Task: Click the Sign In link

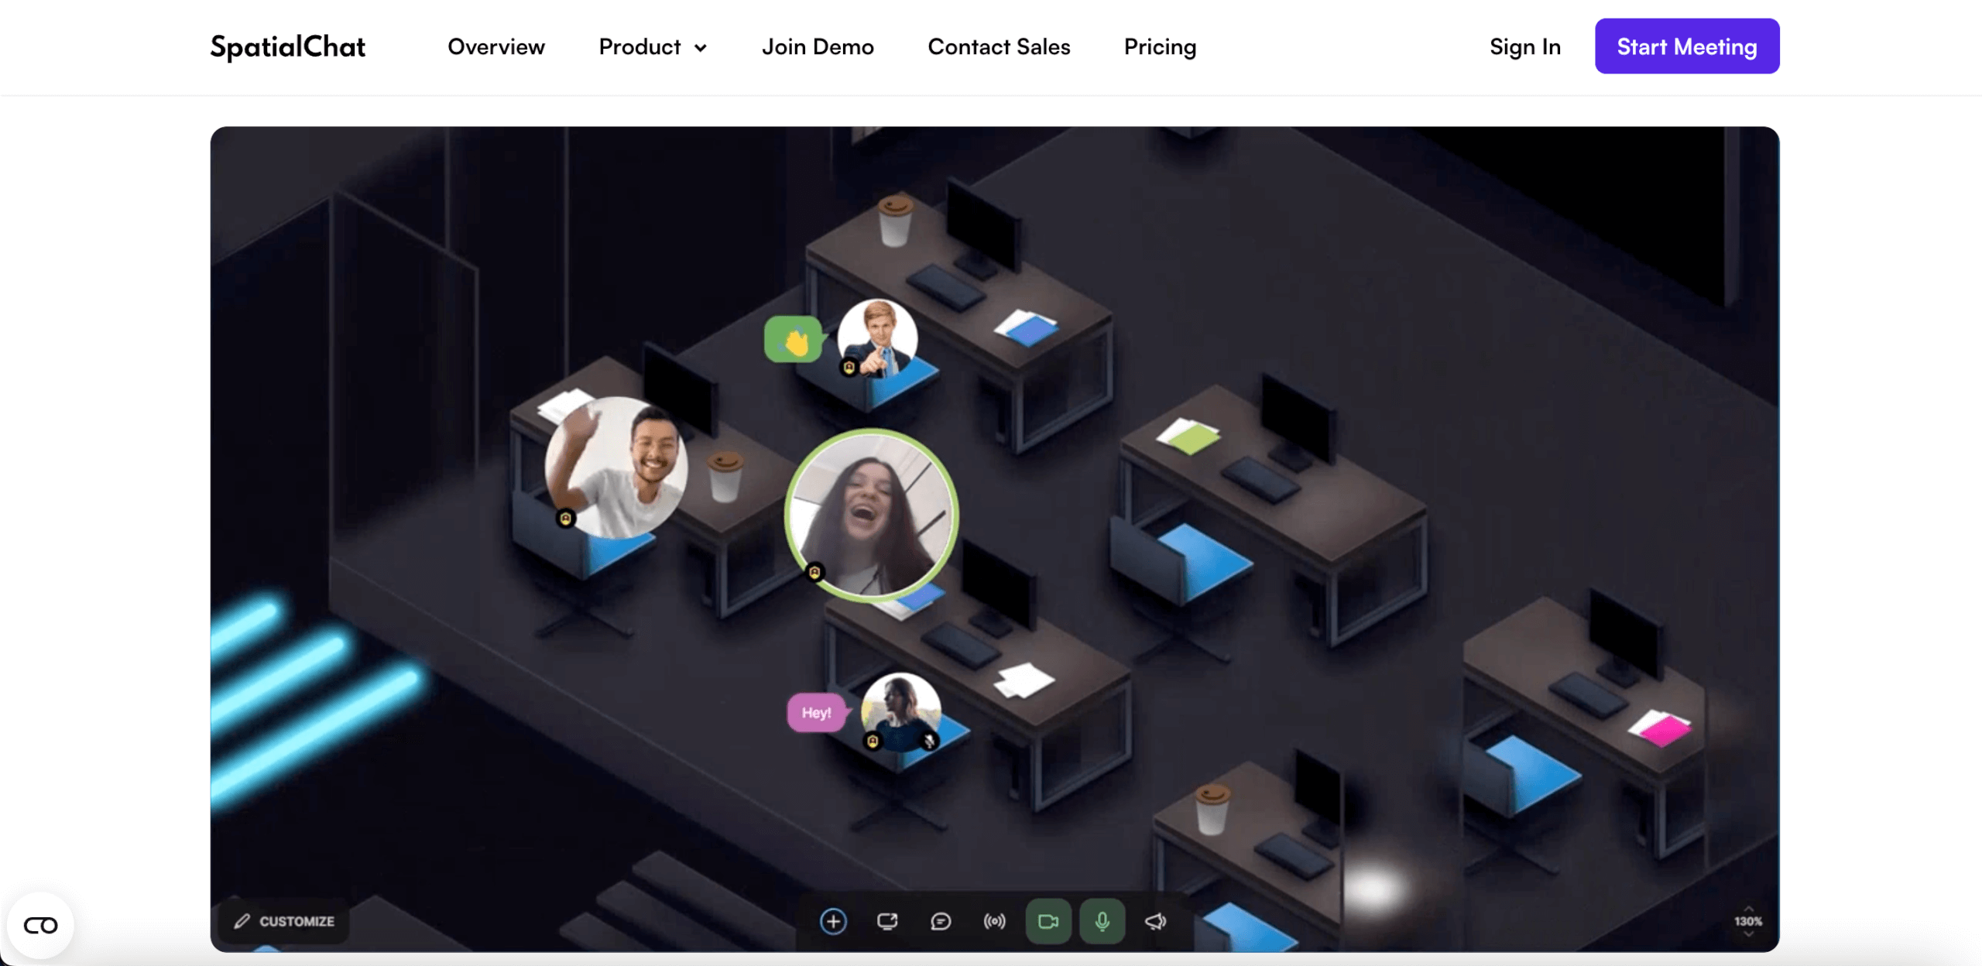Action: (x=1524, y=46)
